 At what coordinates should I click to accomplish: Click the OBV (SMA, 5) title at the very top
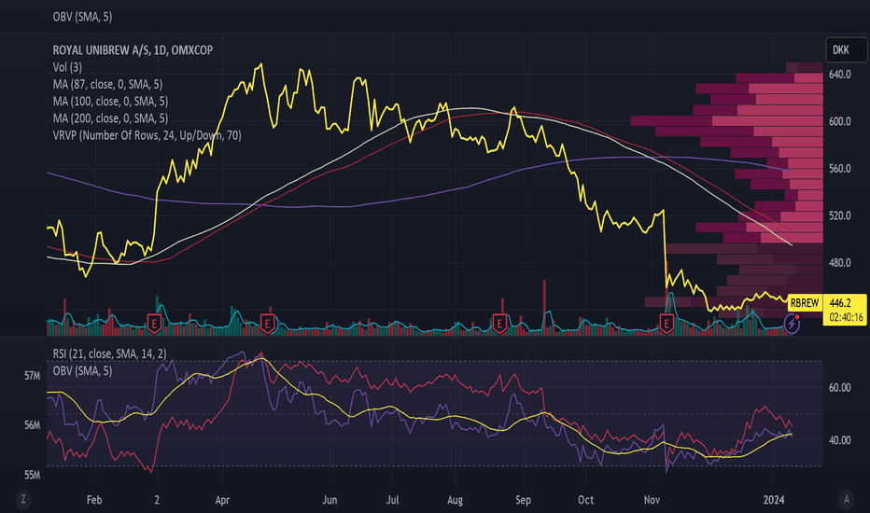tap(82, 17)
